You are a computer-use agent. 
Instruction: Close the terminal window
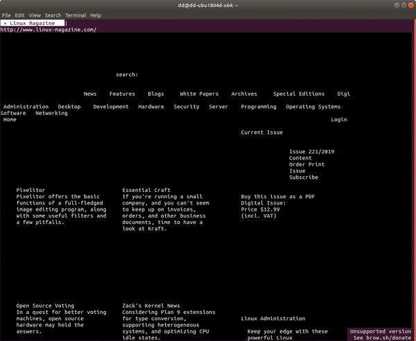tap(410, 6)
